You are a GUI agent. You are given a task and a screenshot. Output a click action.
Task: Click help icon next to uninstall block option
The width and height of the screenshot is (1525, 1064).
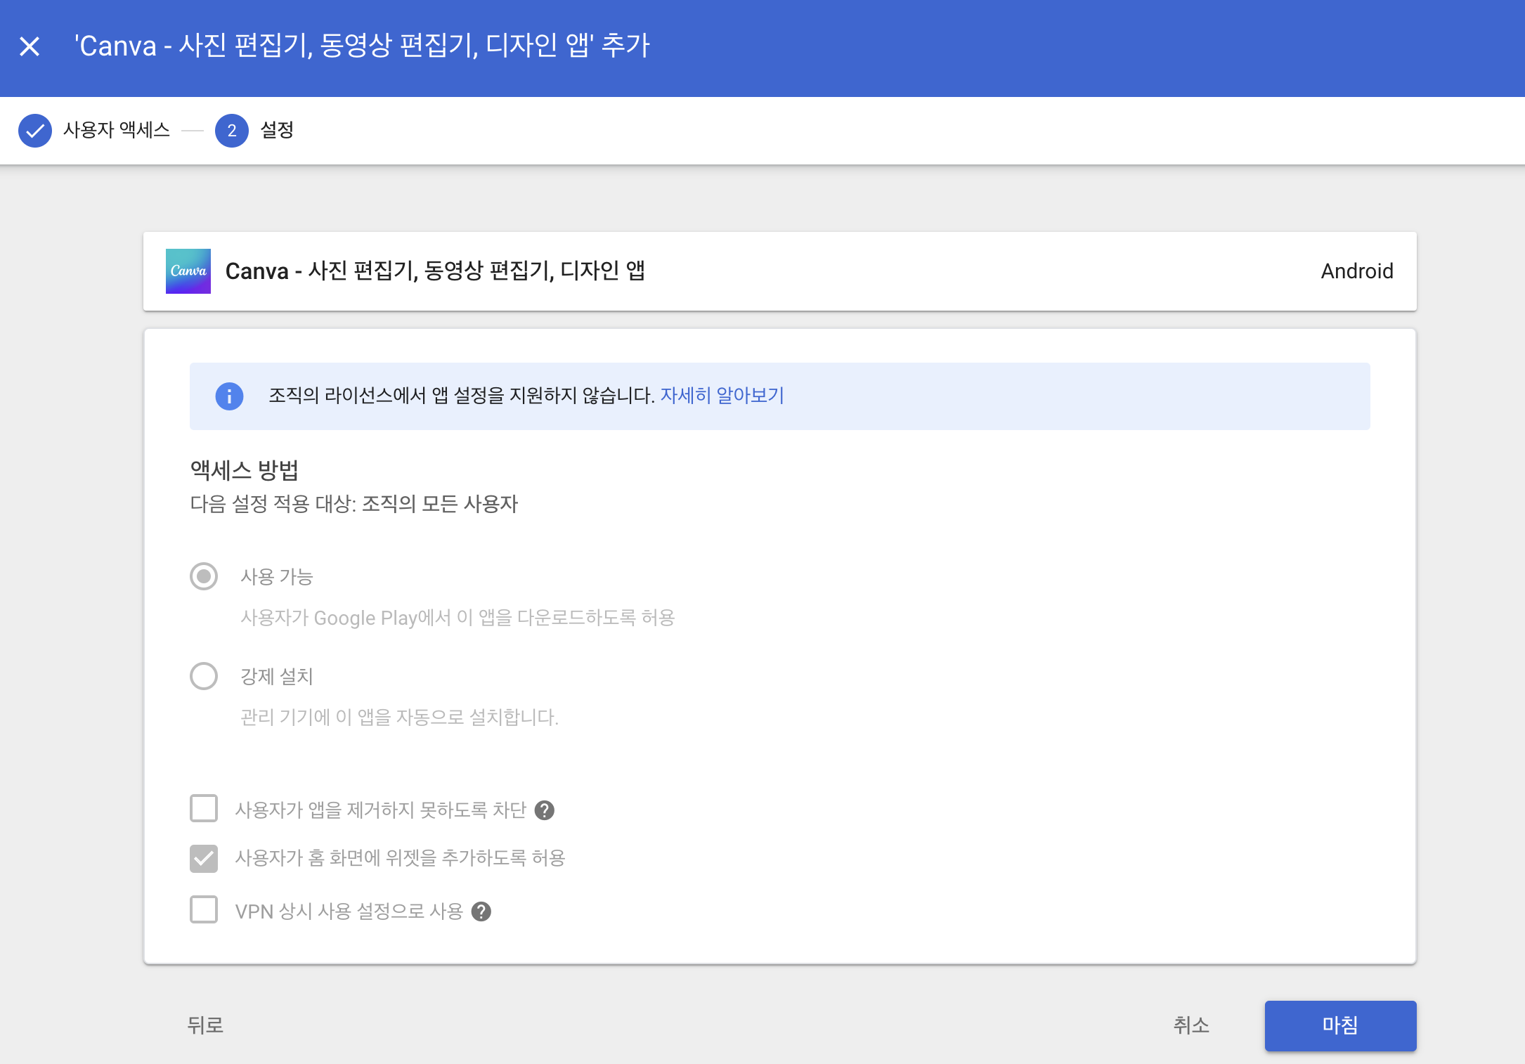[x=545, y=810]
